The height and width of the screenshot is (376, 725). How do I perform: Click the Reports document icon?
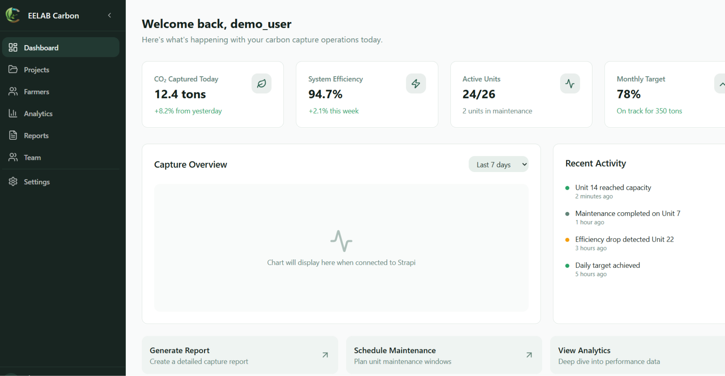pyautogui.click(x=13, y=136)
